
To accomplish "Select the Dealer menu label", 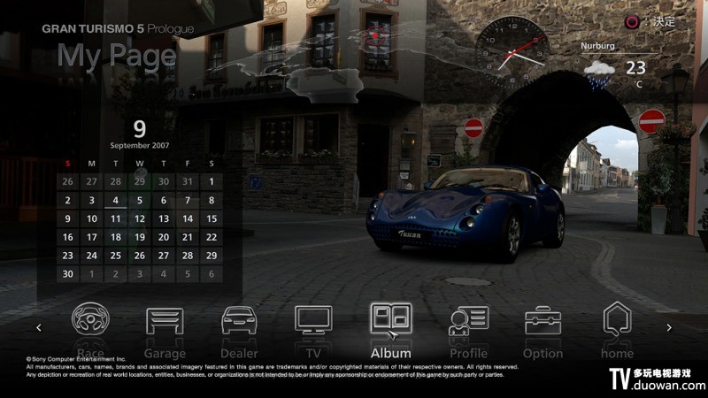I will tap(239, 353).
